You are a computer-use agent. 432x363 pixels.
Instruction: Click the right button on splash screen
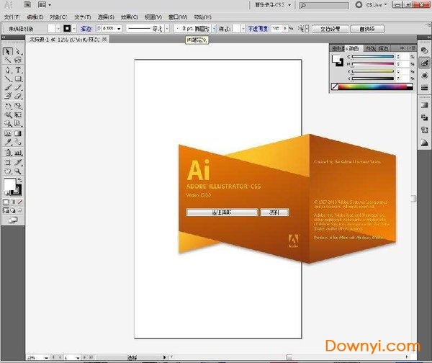point(274,212)
